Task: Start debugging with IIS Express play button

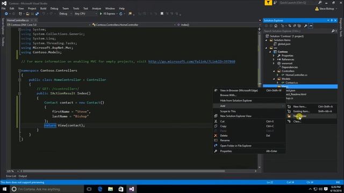Action: click(x=101, y=14)
